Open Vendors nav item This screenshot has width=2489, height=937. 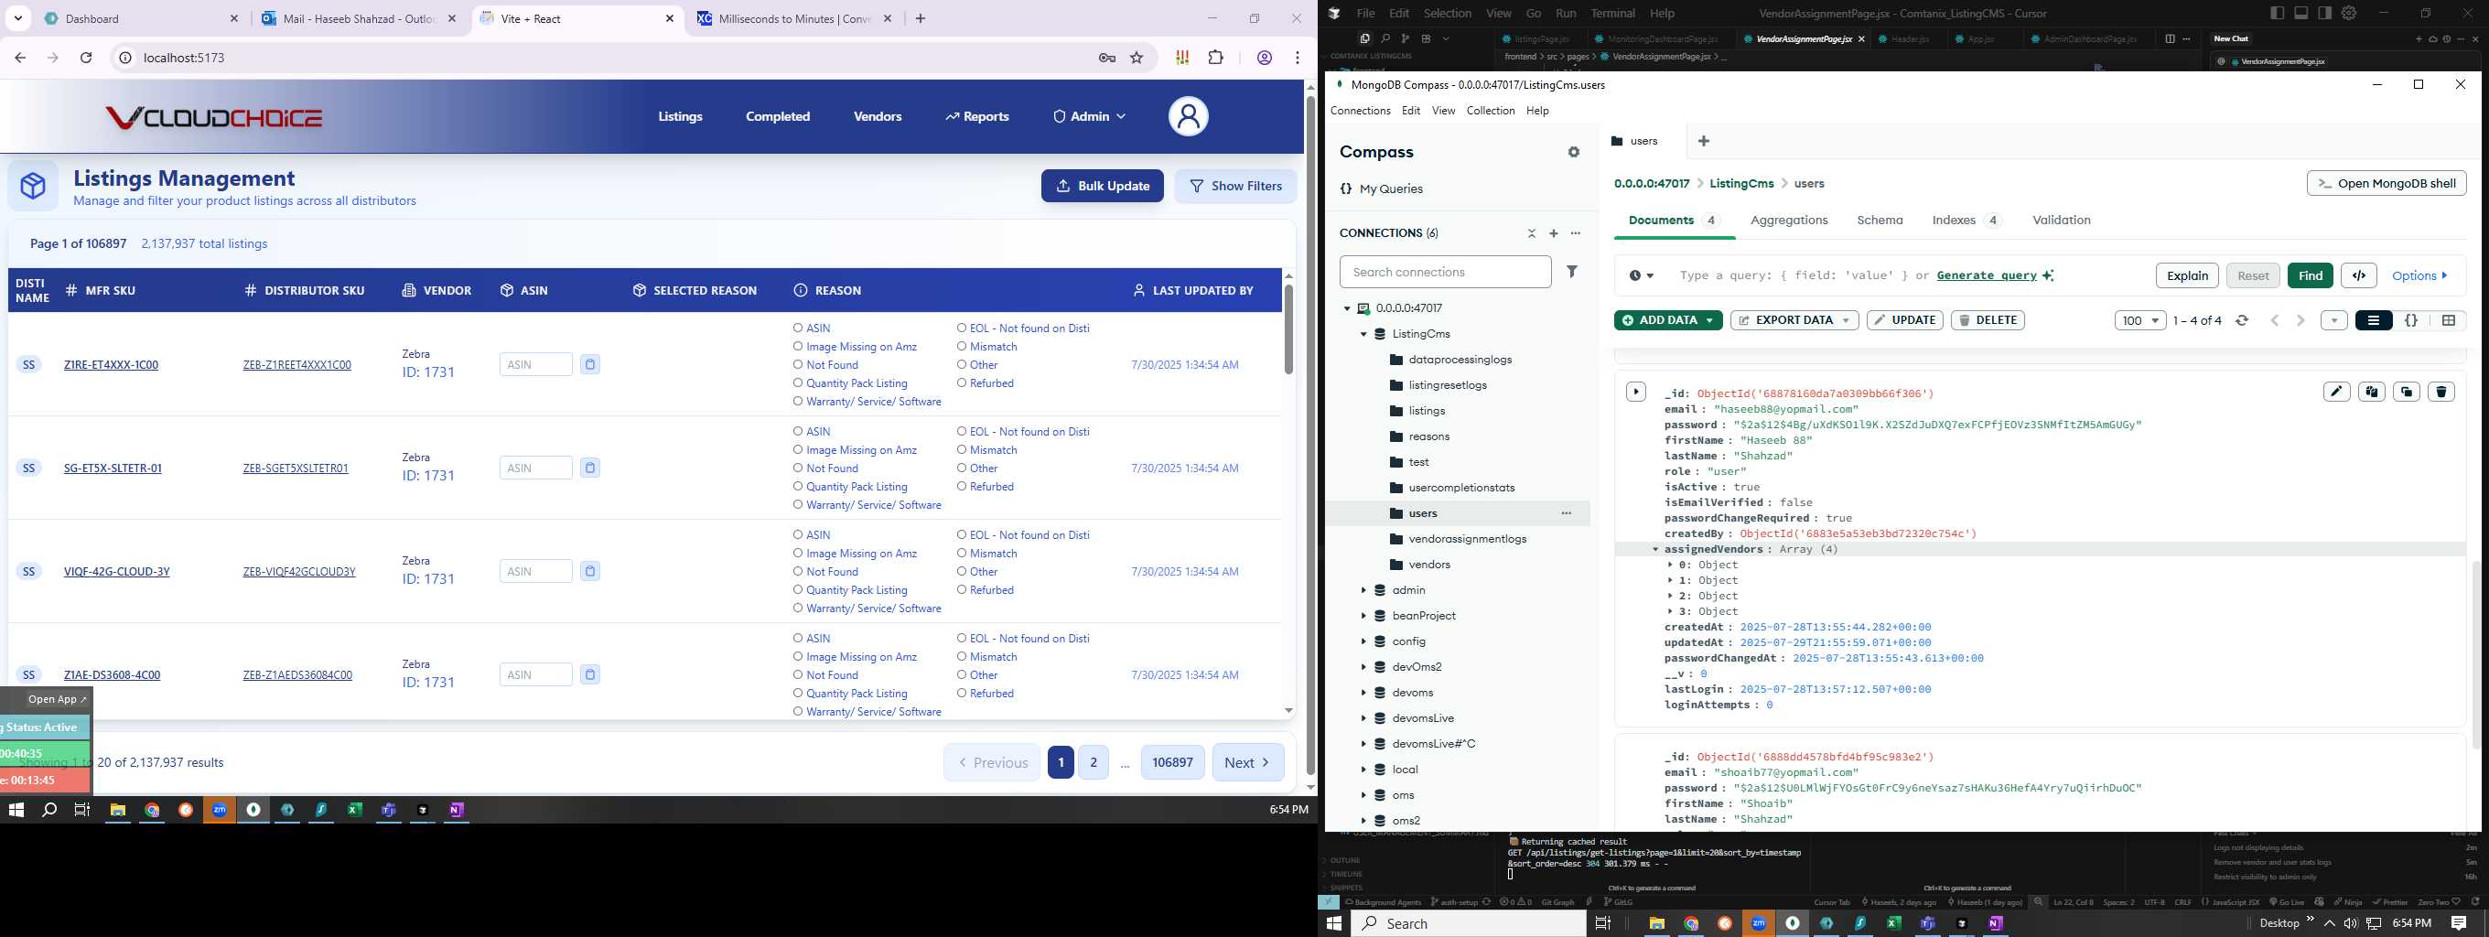pyautogui.click(x=878, y=117)
